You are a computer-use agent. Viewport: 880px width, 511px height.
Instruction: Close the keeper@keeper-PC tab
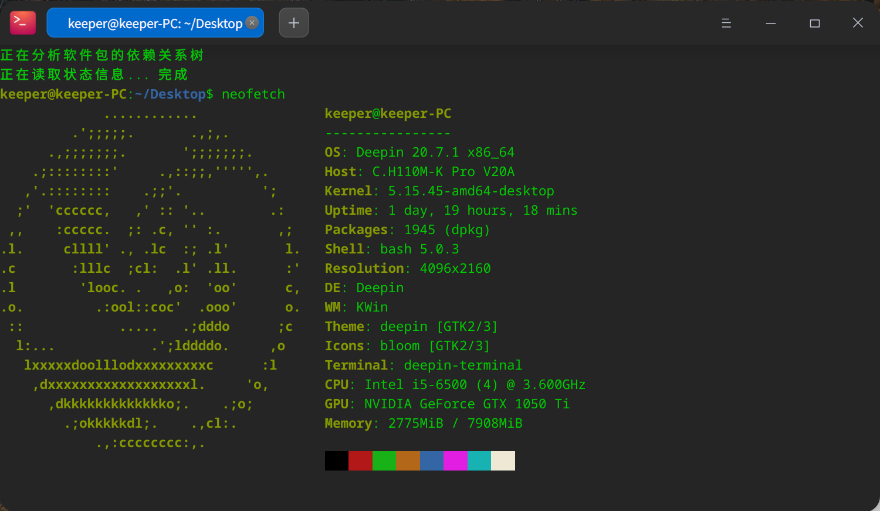tap(252, 23)
